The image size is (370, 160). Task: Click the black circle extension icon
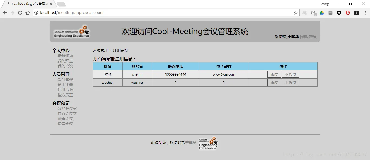click(x=339, y=13)
